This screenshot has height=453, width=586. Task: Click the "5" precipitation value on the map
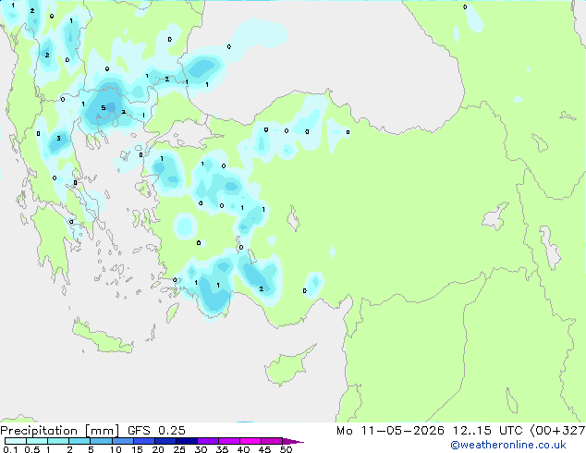[x=104, y=108]
